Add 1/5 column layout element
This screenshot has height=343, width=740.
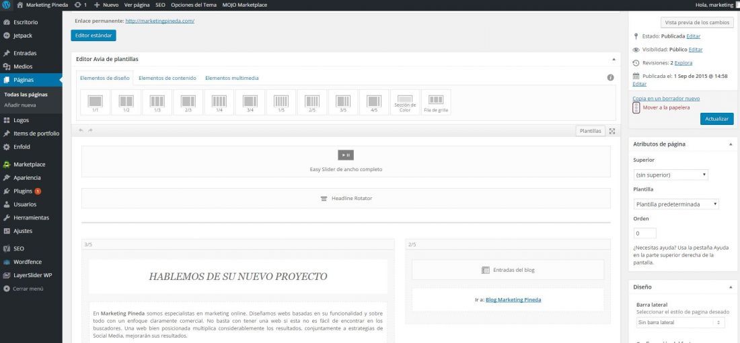coord(281,102)
